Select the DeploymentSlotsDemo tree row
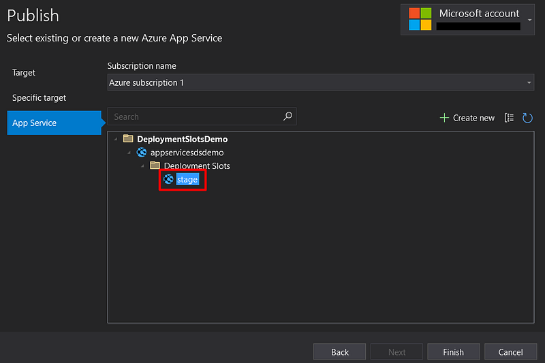 182,139
